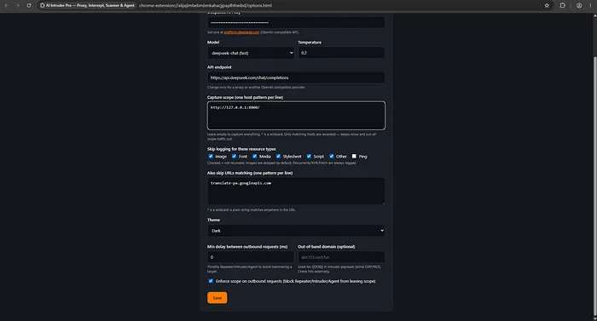597x321 pixels.
Task: Click the 'API endpoint' label
Action: (219, 67)
